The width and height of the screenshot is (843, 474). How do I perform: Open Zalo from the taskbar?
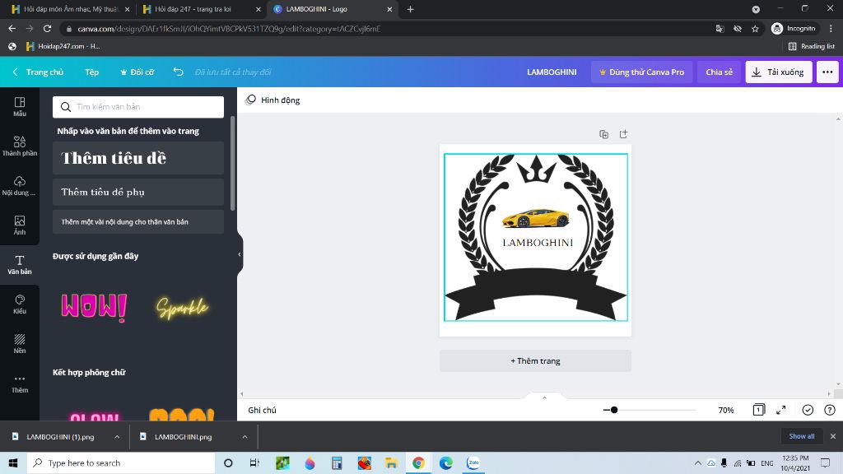click(x=473, y=462)
